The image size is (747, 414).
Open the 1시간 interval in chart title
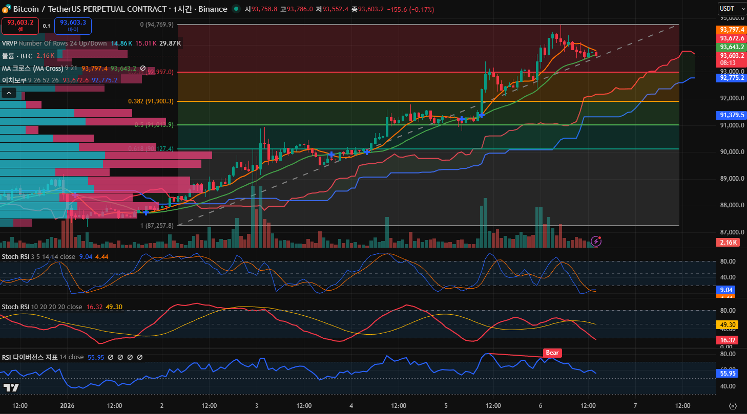(x=183, y=9)
